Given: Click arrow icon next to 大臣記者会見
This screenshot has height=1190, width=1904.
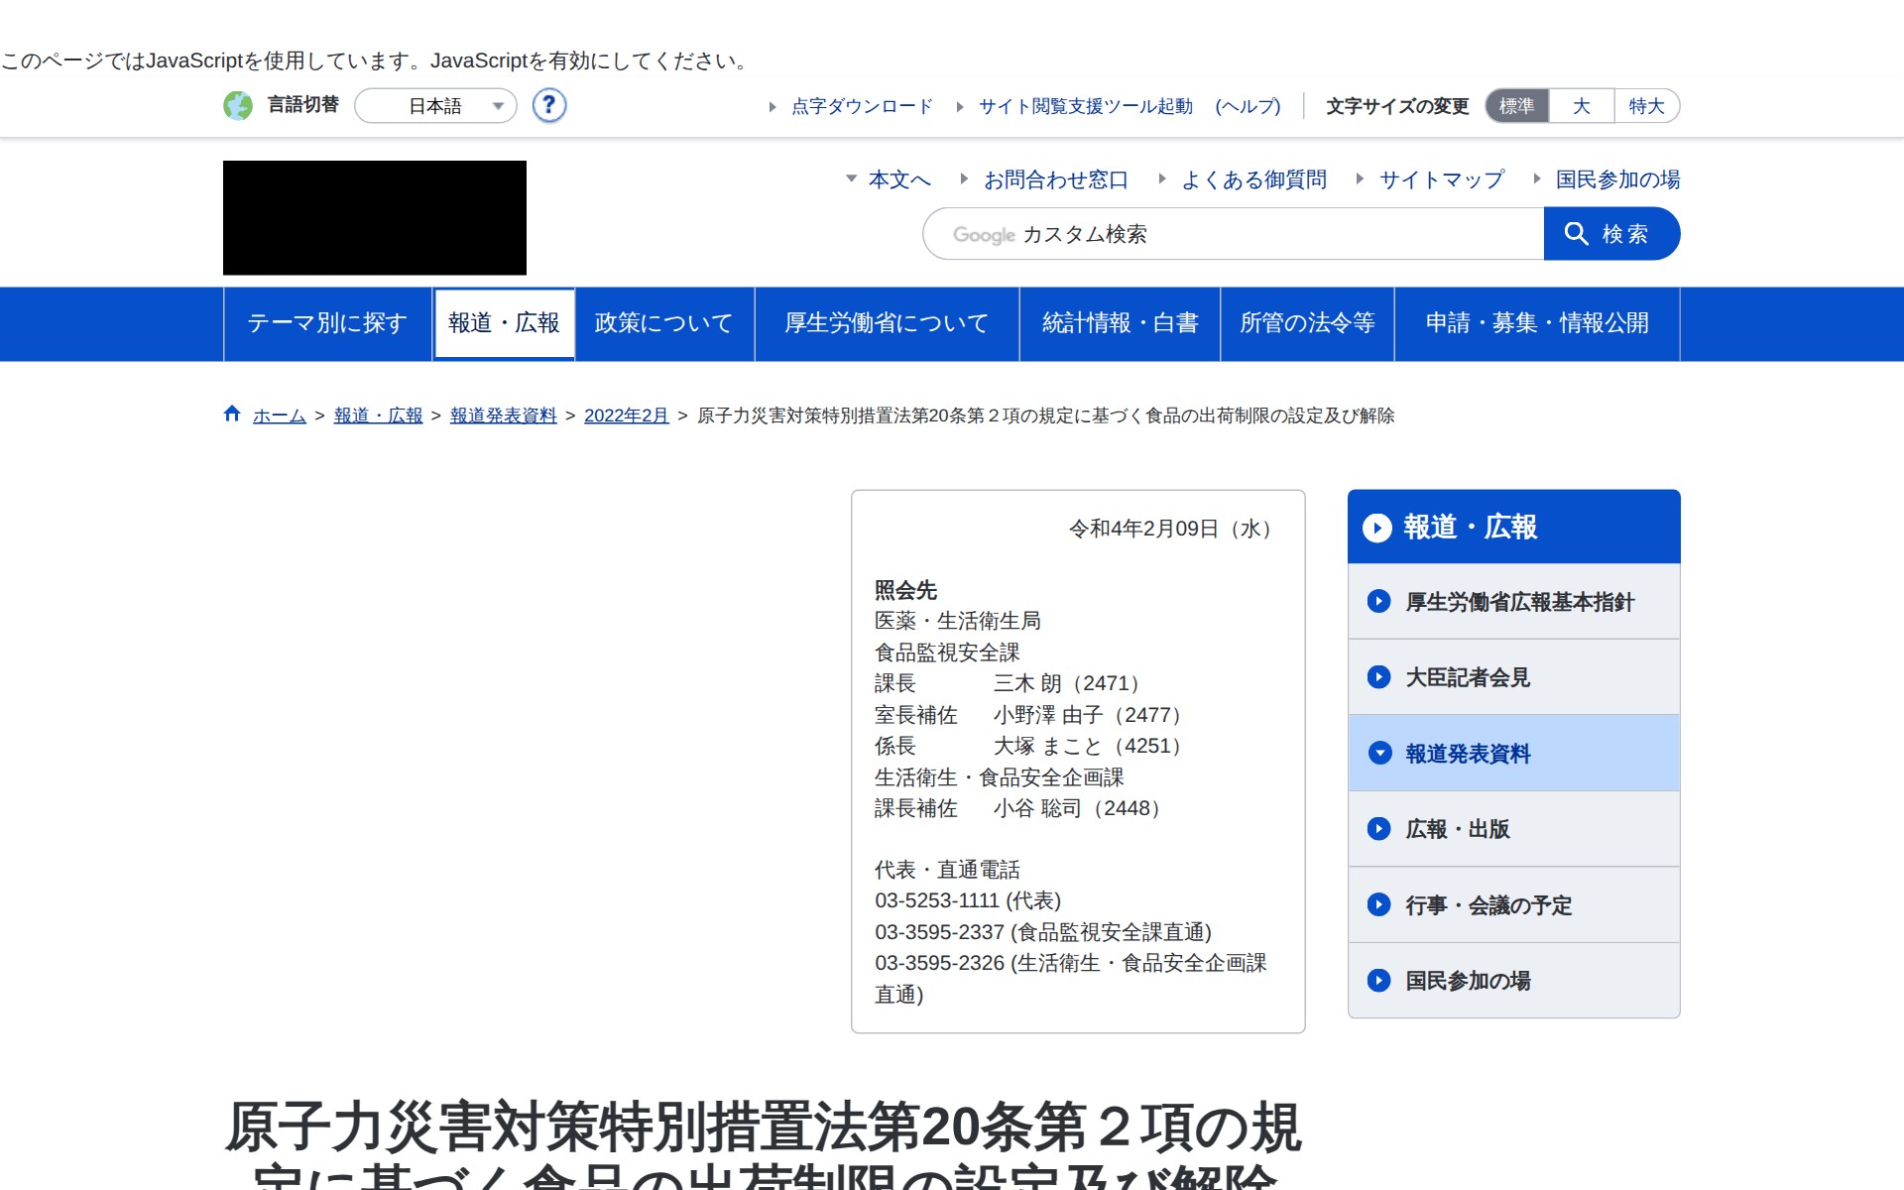Looking at the screenshot, I should point(1378,677).
